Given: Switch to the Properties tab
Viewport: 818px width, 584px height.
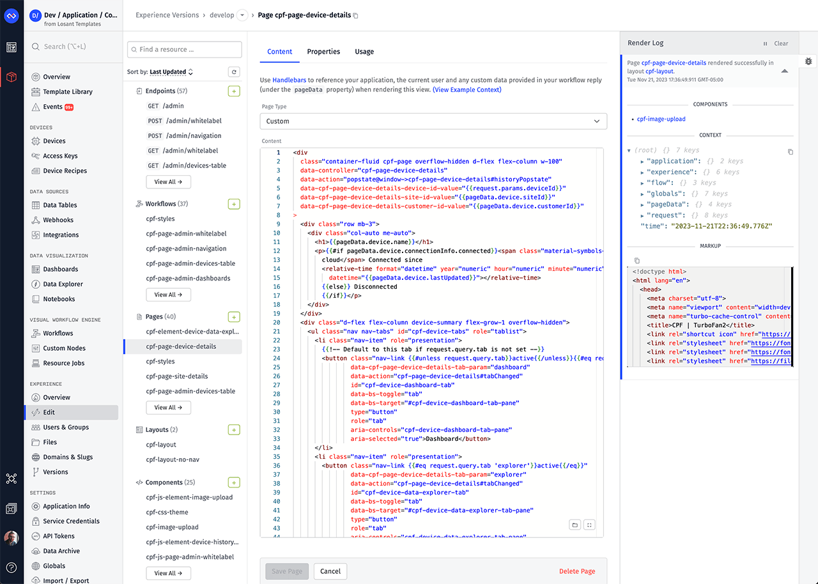Looking at the screenshot, I should tap(323, 52).
